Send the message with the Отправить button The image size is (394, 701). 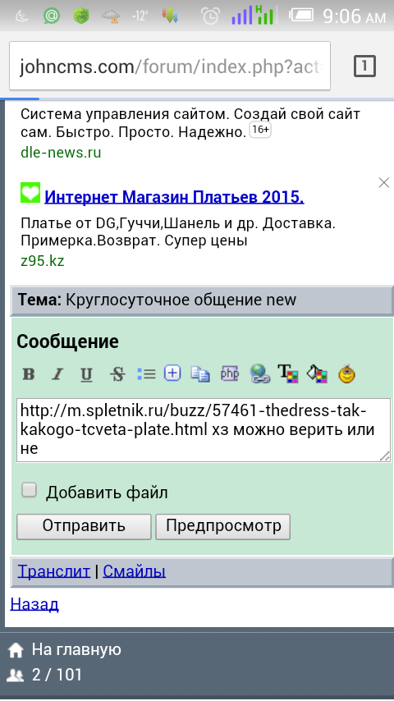84,526
